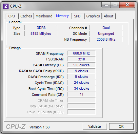Click the Channels # label
This screenshot has width=138, height=134.
(78, 28)
